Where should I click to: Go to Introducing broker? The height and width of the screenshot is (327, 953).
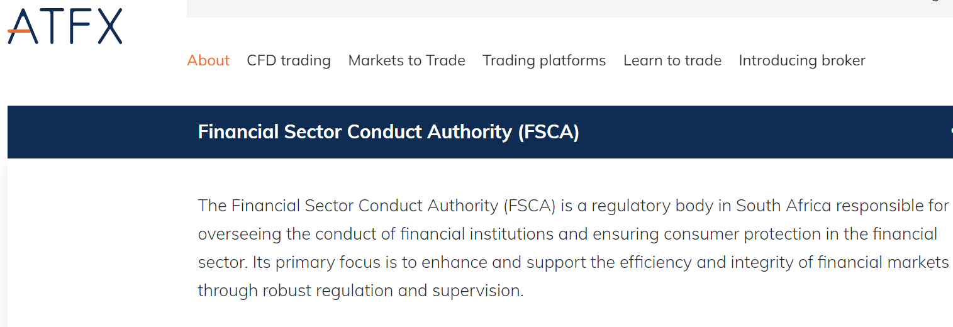[x=802, y=60]
